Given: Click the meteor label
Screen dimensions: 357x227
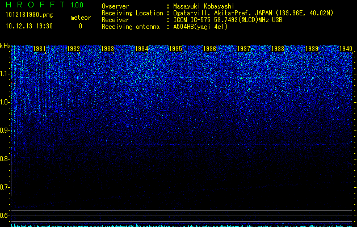Looking at the screenshot, I should (x=81, y=18).
